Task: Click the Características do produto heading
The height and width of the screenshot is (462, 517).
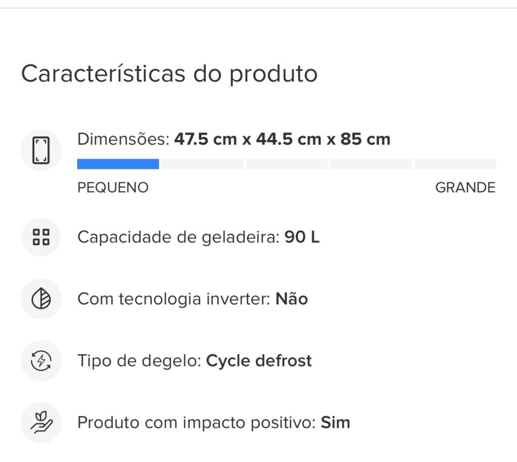Action: (x=170, y=74)
